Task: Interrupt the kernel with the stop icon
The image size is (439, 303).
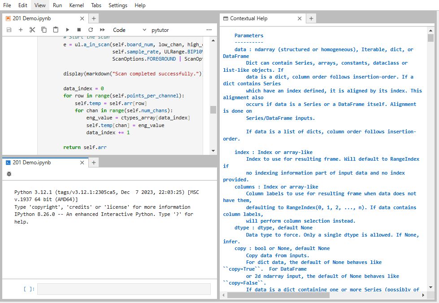Action: (79, 30)
